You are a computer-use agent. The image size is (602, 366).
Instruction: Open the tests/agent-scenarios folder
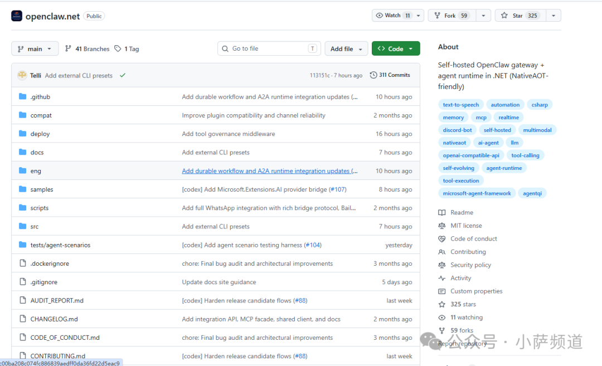coord(60,245)
